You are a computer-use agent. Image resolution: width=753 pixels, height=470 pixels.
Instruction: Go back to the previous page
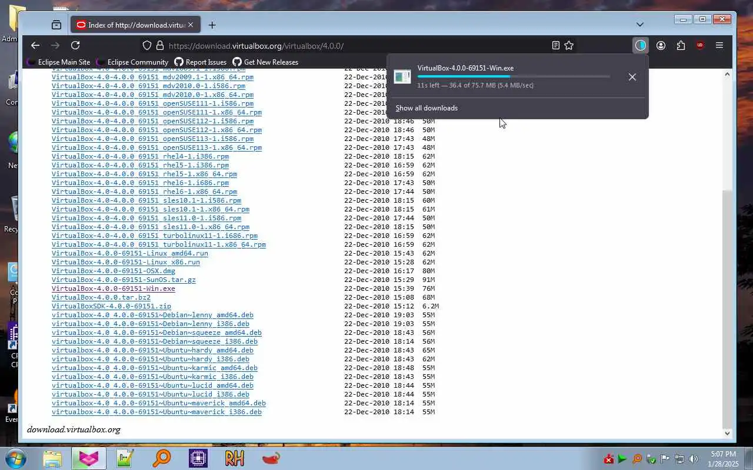[x=35, y=45]
